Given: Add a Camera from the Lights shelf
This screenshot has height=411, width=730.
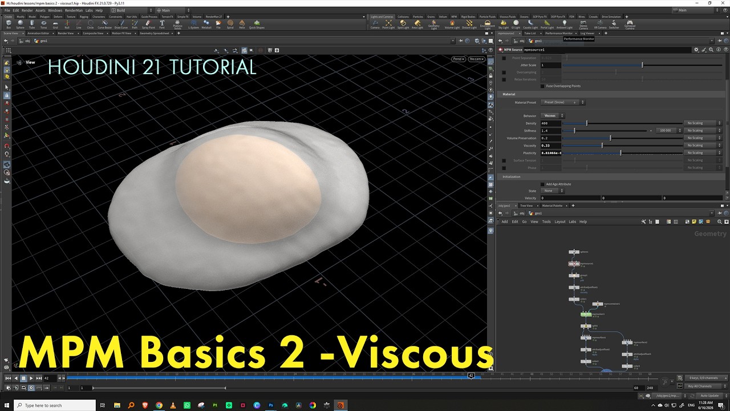Looking at the screenshot, I should tap(375, 24).
